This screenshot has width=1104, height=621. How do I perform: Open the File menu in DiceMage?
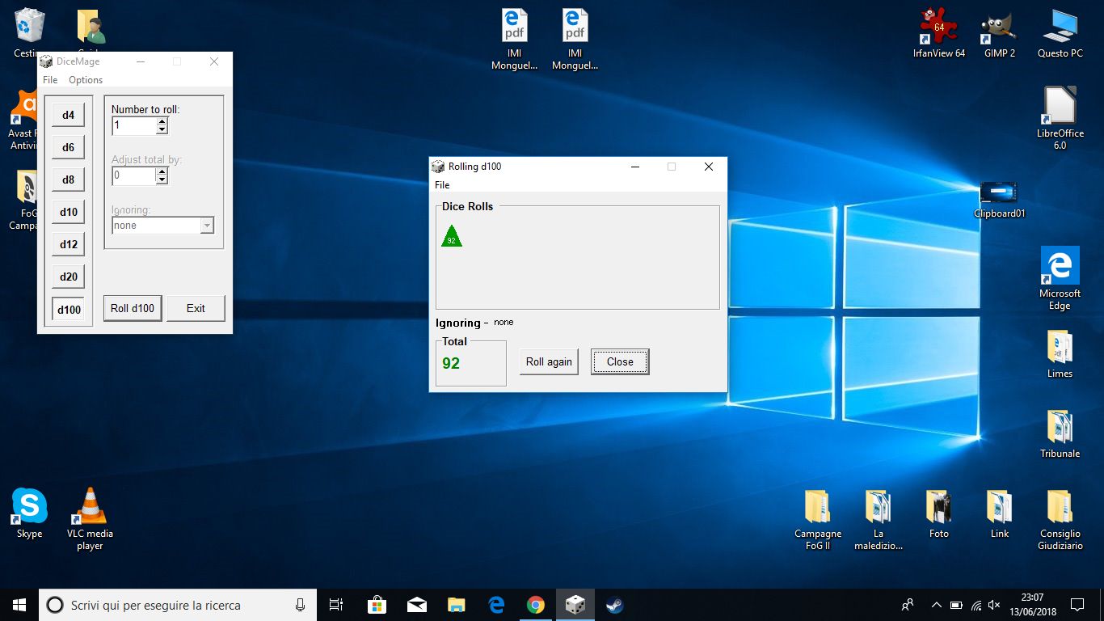click(50, 80)
